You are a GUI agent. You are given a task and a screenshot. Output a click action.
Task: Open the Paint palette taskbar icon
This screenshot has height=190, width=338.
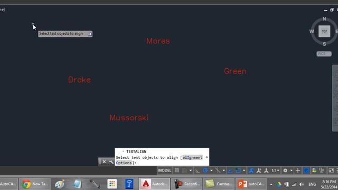(60, 184)
